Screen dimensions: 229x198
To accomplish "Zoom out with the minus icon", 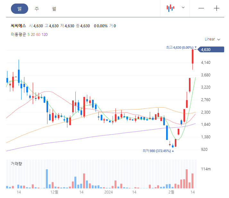I will click(x=201, y=8).
